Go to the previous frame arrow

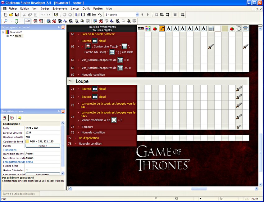(x=143, y=15)
